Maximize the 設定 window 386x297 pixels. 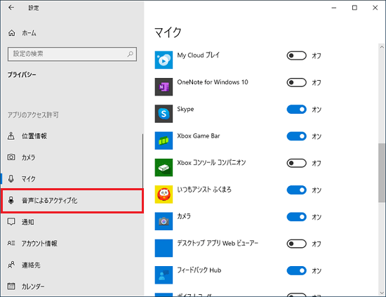[354, 8]
